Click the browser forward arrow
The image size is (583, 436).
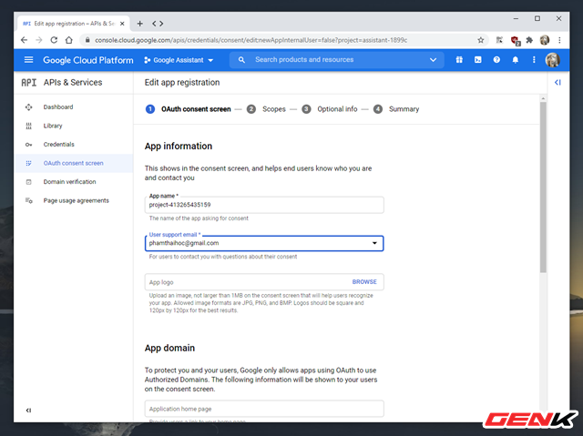point(39,40)
